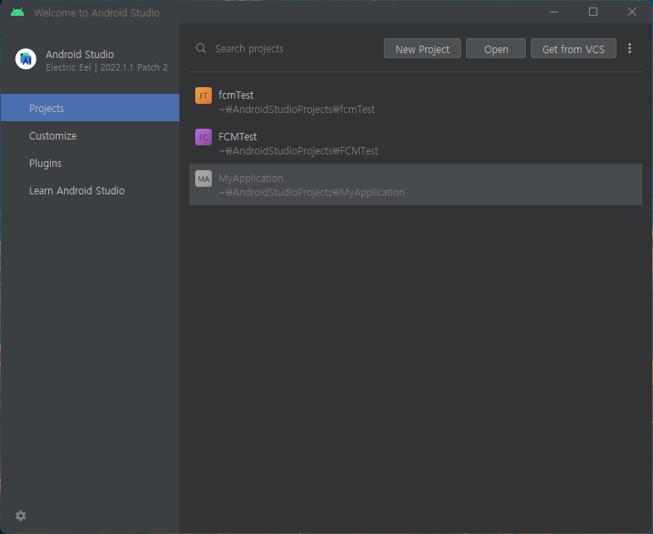
Task: Click the Android Studio product name
Action: 80,55
